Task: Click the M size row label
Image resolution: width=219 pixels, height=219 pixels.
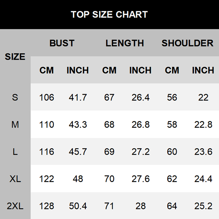Action: (15, 125)
